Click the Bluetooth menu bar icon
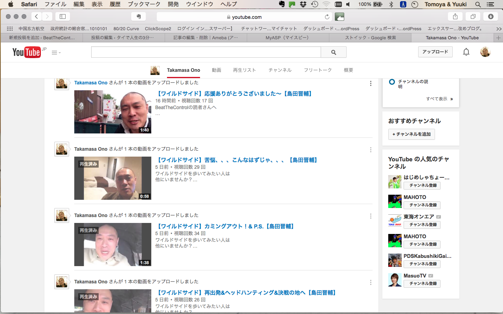 391,4
